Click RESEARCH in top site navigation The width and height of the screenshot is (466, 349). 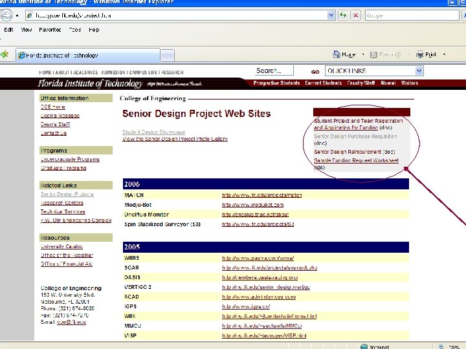coord(172,72)
